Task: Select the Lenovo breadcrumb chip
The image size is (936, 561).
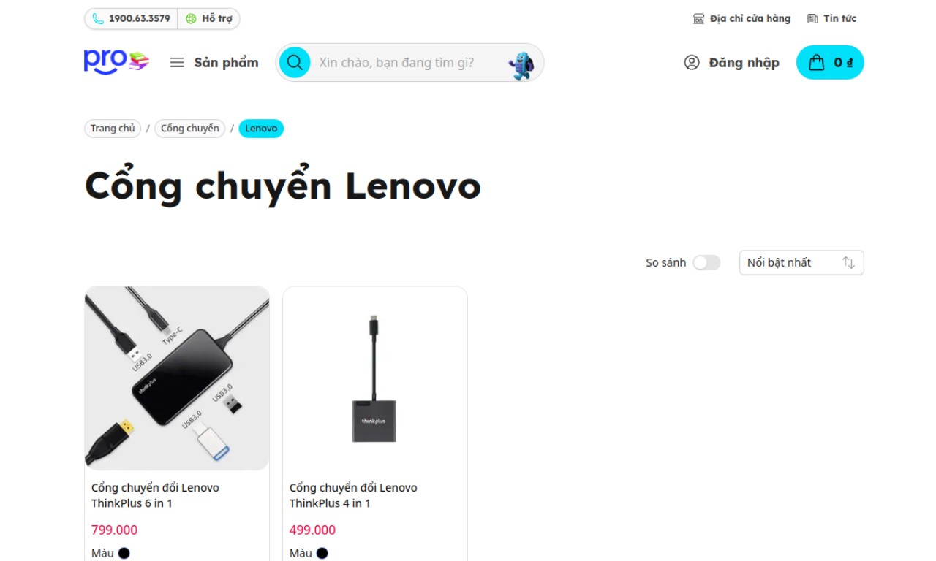Action: 261,129
